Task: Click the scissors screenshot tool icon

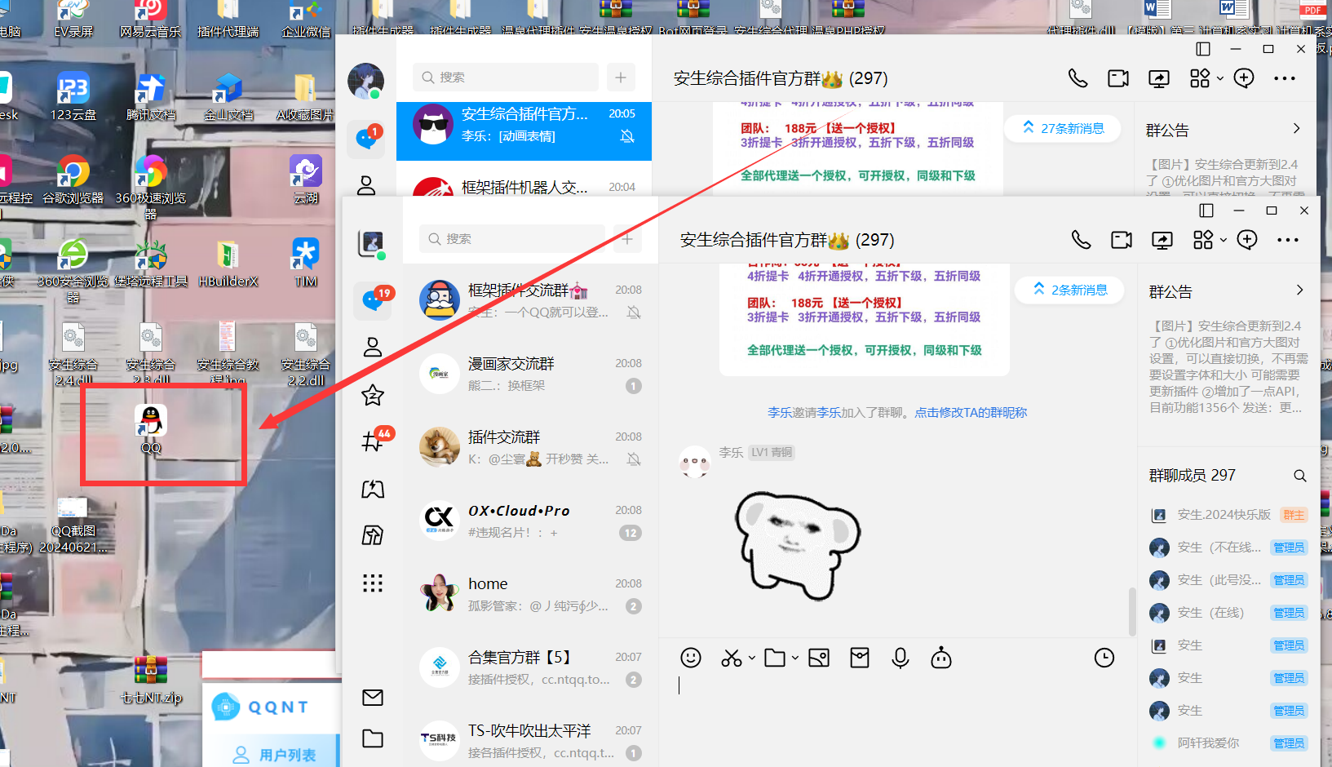Action: (731, 658)
